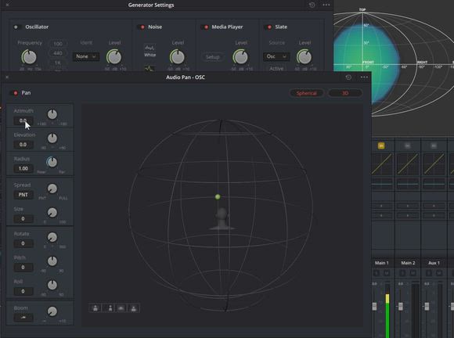
Task: Open the Ident None dropdown
Action: click(x=85, y=56)
